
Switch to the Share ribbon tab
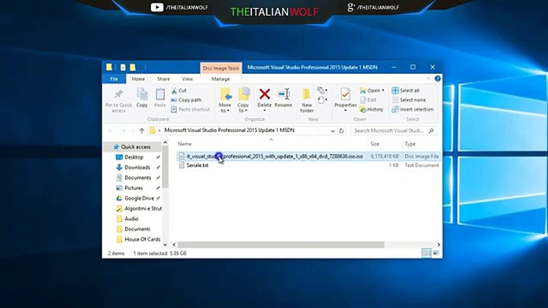[x=164, y=79]
